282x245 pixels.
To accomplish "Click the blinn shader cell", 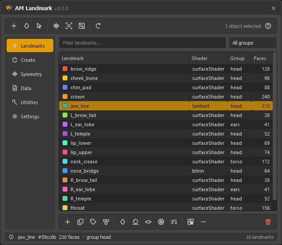I will [x=208, y=171].
